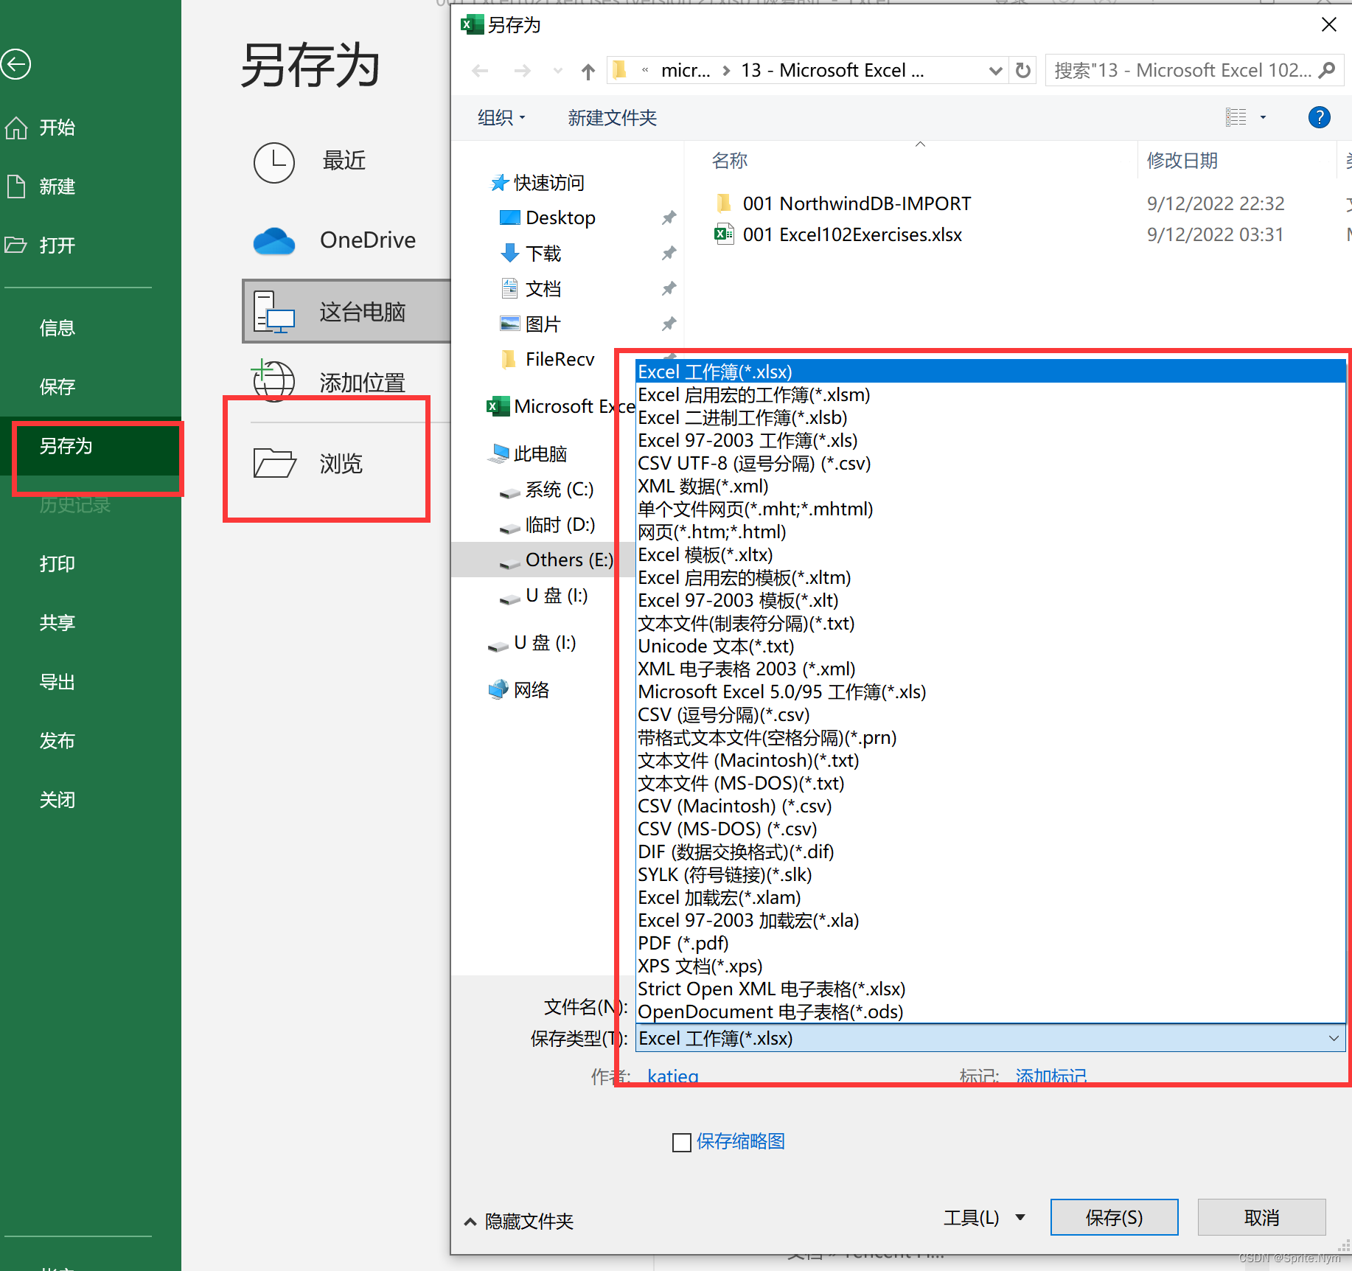Click the 新建文件夹 button

tap(612, 117)
